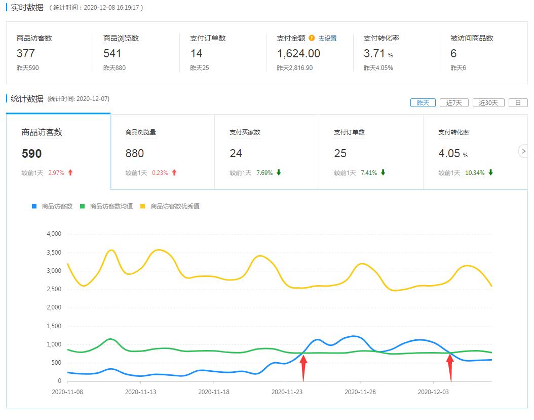
Task: Open the 去设置 settings link
Action: 328,38
